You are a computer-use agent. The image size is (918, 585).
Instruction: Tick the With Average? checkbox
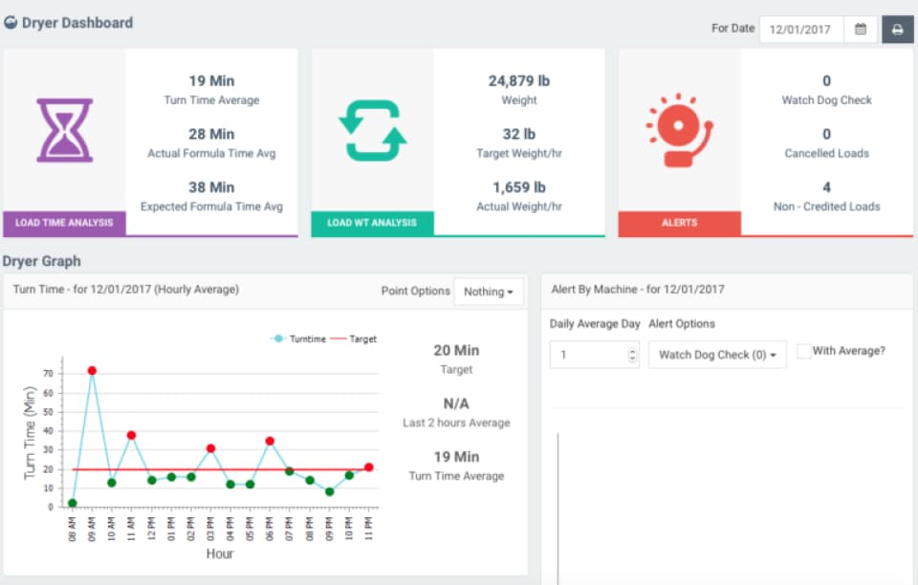(804, 351)
